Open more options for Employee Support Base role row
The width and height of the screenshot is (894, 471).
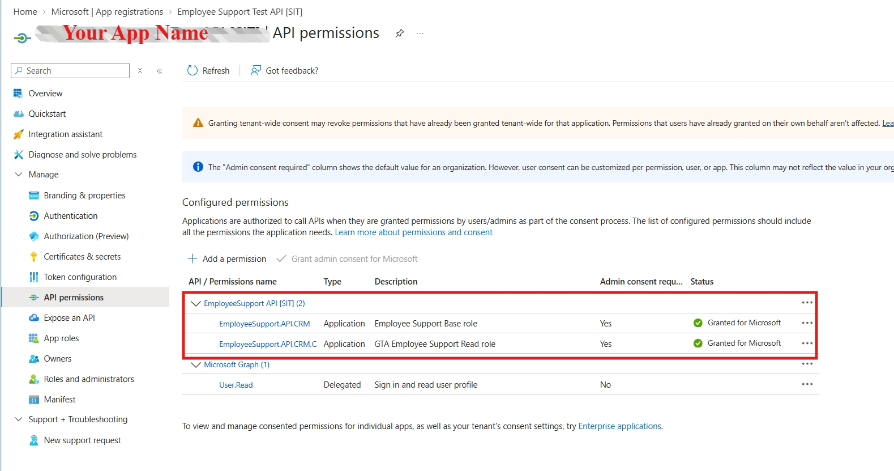click(x=807, y=323)
